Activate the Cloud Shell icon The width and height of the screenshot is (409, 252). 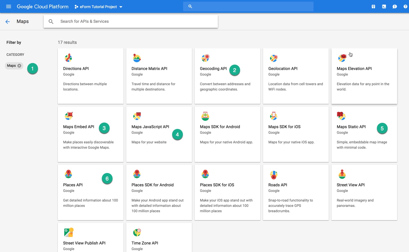384,7
